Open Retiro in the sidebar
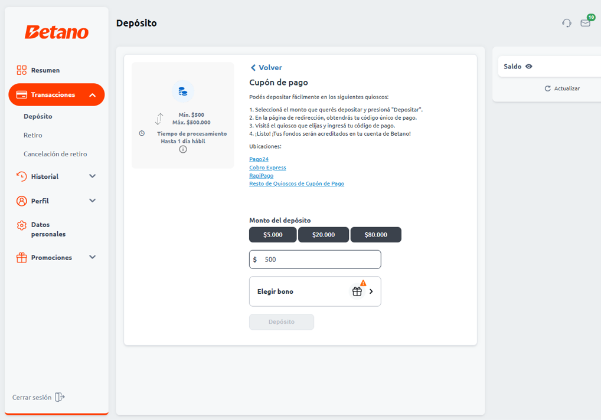 (33, 135)
